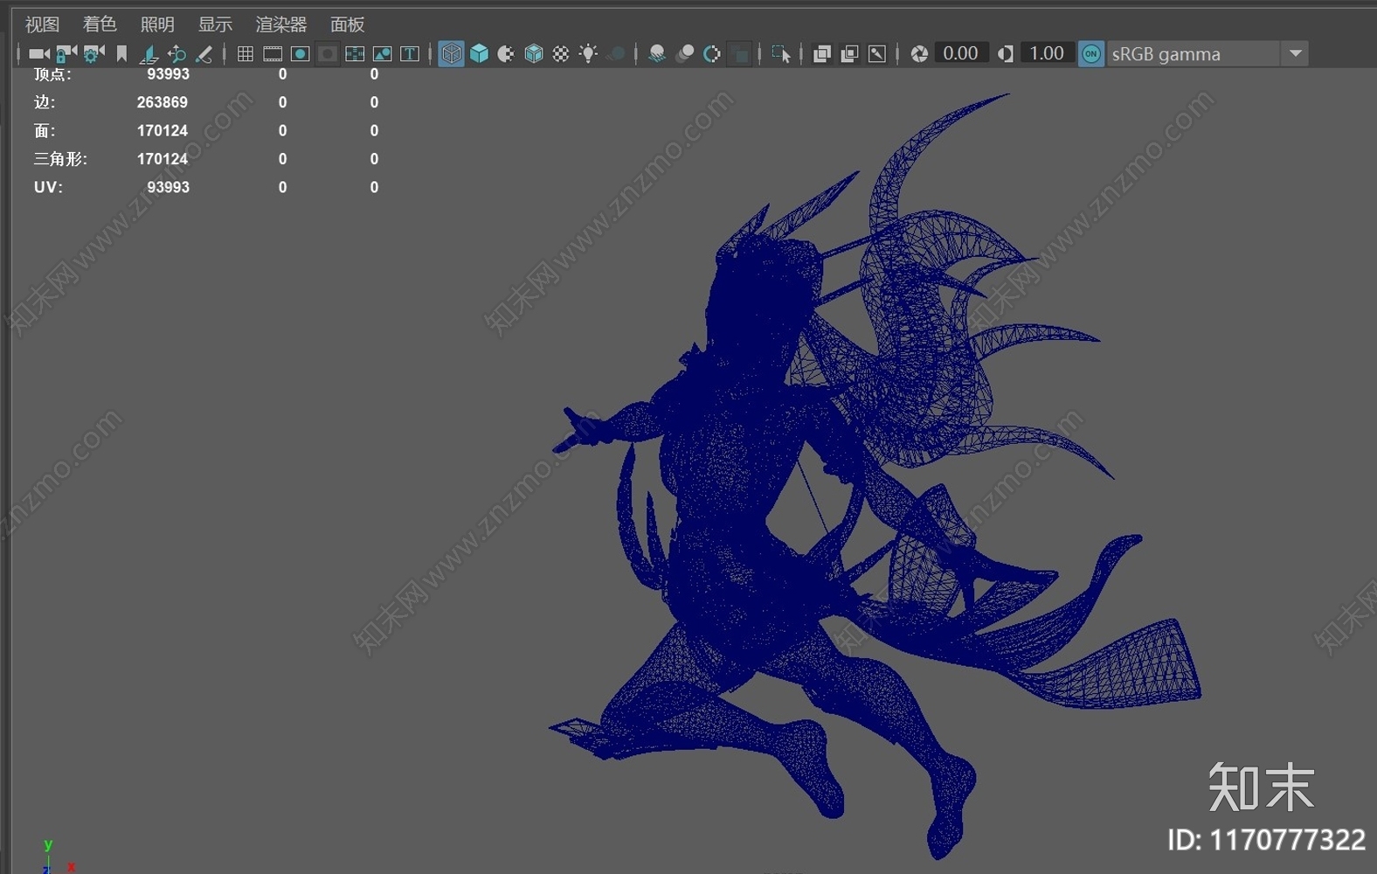Open the sRGB gamma dropdown

click(1207, 54)
